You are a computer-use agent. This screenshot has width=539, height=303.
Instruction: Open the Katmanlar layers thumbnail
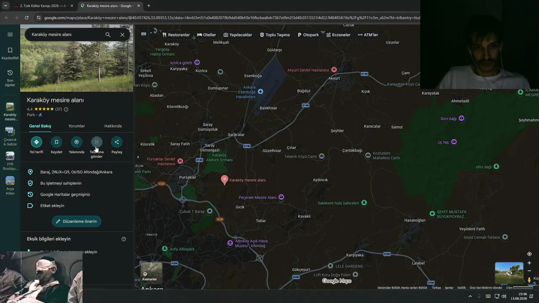[151, 272]
